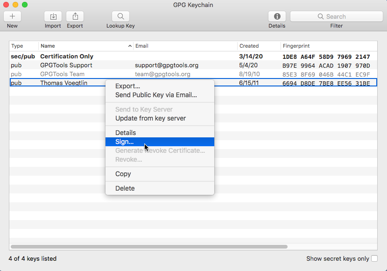Click the 8/19/10 created date
Screen dimensions: 387x271
coord(249,74)
